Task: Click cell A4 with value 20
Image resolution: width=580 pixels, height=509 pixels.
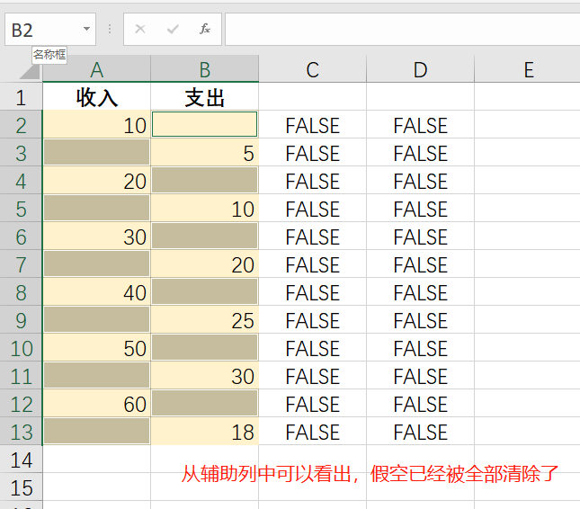Action: [x=96, y=181]
